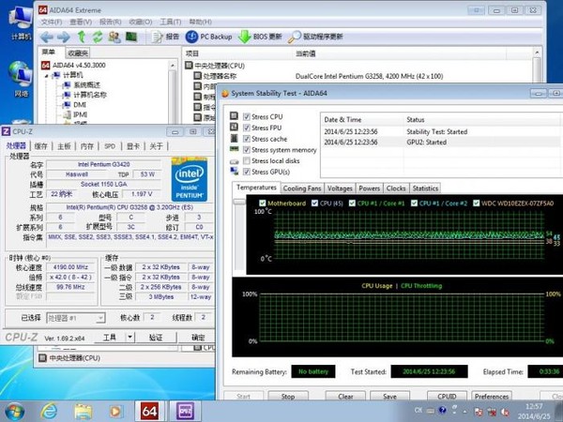The height and width of the screenshot is (422, 563).
Task: Switch to the Clocks tab
Action: pos(396,188)
